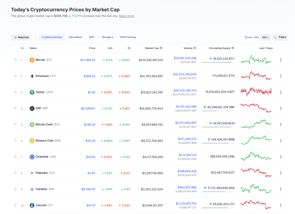Switch to the Yield Farming tab

point(127,37)
